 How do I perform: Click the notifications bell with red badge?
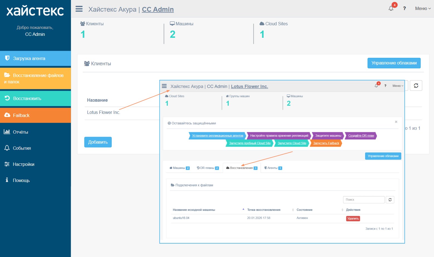(391, 8)
